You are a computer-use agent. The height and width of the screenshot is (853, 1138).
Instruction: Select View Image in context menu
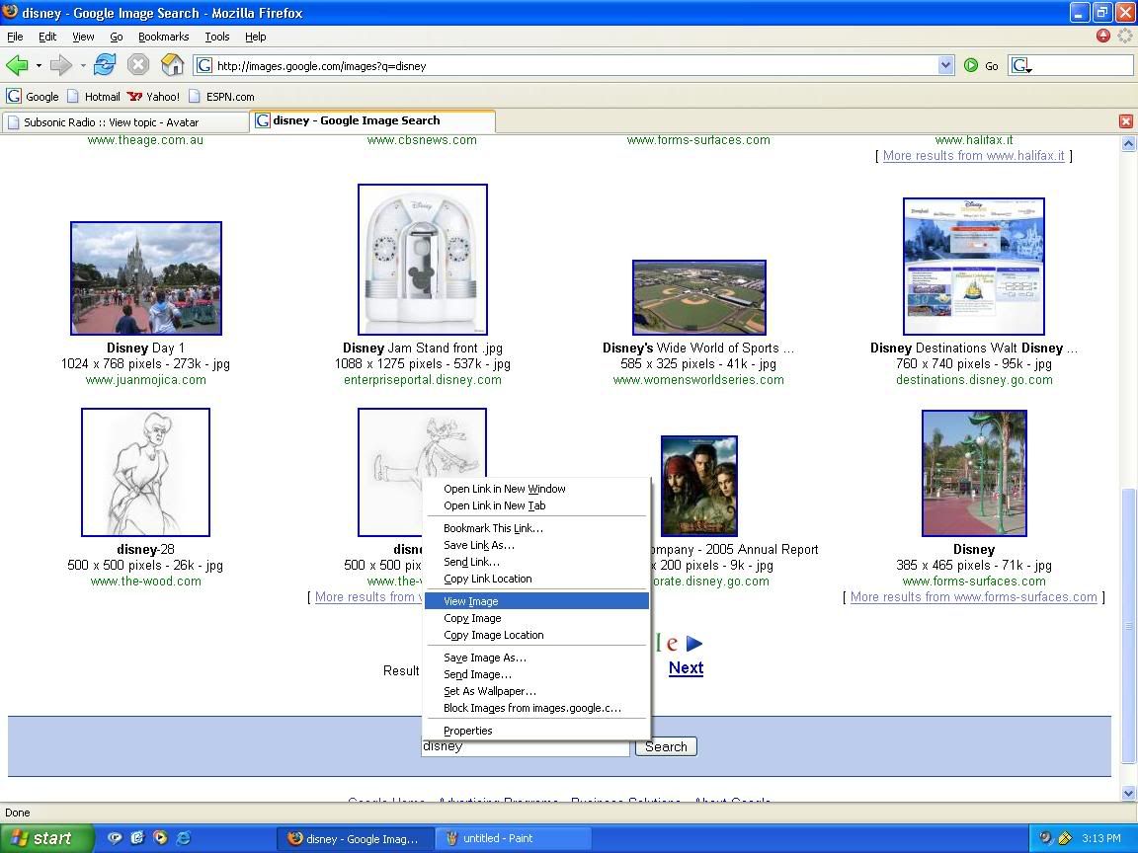536,600
